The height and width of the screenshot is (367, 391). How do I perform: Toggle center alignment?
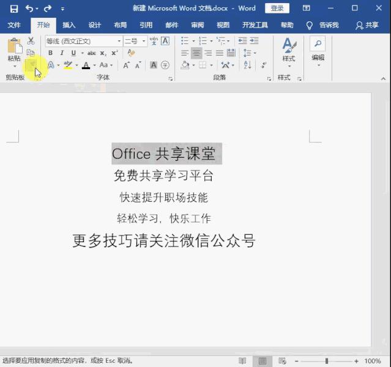[196, 53]
